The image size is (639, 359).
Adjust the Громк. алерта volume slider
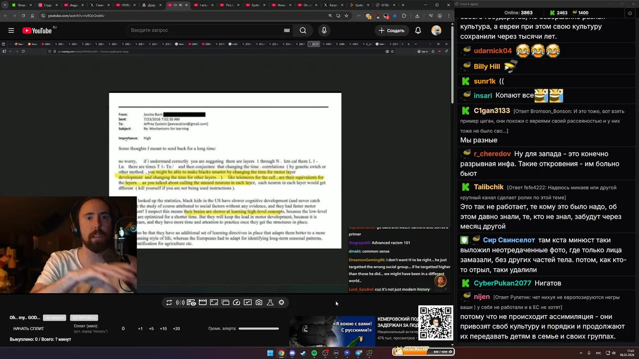tap(259, 329)
